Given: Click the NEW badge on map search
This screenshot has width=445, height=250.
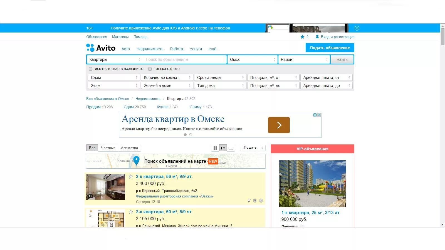Looking at the screenshot, I should [213, 161].
